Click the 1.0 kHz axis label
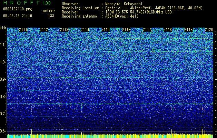 3,62
